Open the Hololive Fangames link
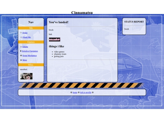Viewport: 164px width, 123px height. coord(30,51)
